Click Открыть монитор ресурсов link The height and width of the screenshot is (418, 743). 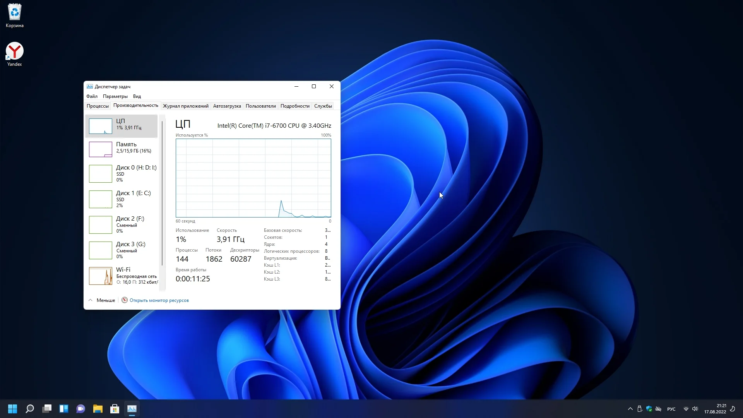pos(159,300)
